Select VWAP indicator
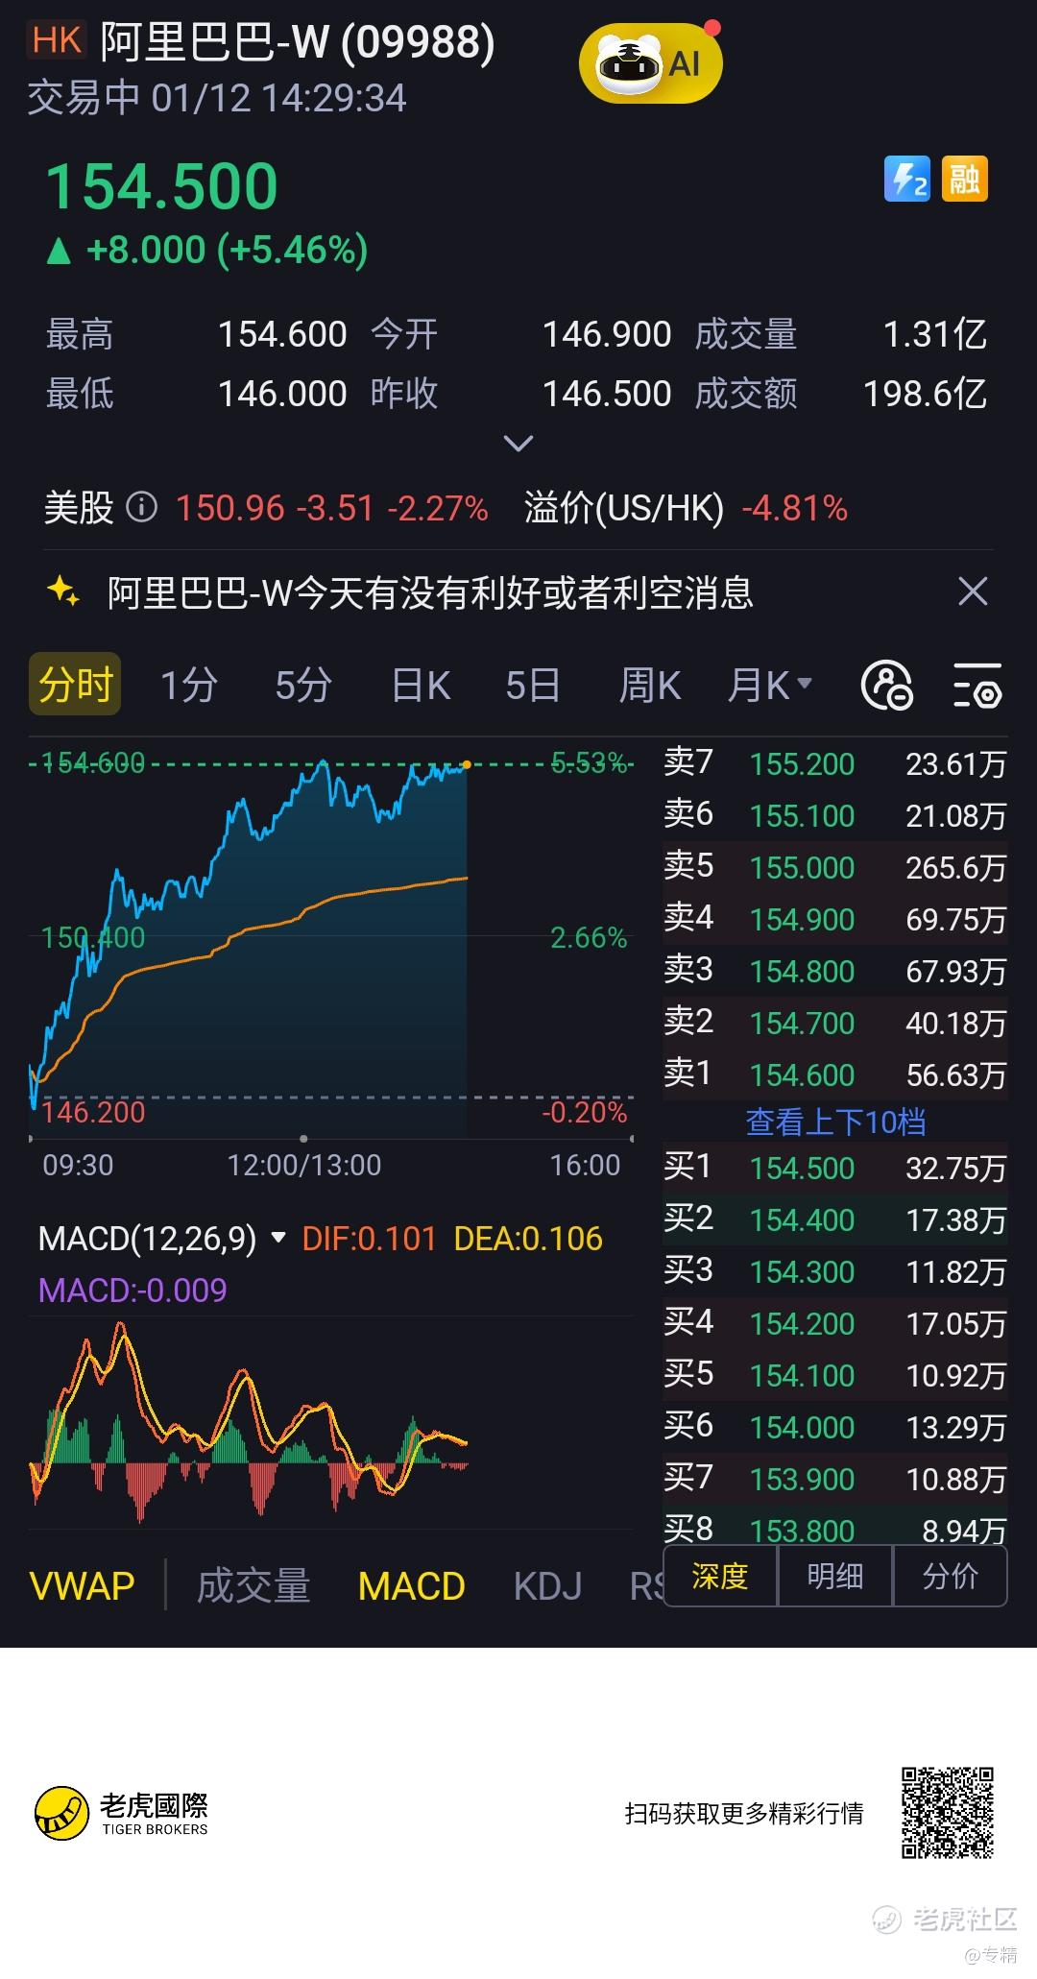The width and height of the screenshot is (1037, 1979). pos(83,1586)
